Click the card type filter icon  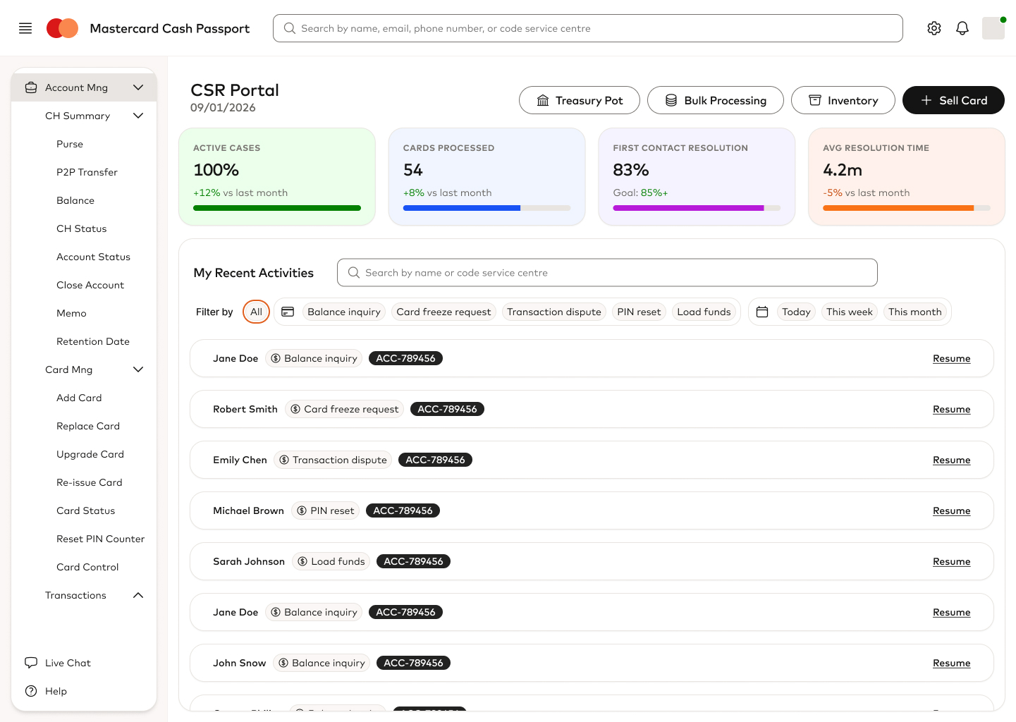click(288, 311)
